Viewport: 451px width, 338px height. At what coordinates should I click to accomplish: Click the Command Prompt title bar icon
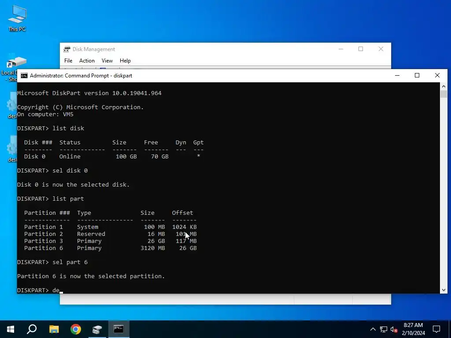pyautogui.click(x=24, y=76)
